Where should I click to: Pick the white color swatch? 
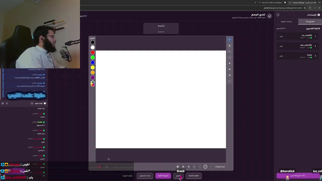tap(93, 48)
